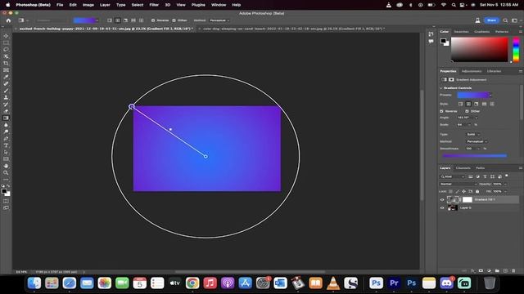This screenshot has width=524, height=294.
Task: Click the lock all icon in Layers
Action: [x=477, y=191]
